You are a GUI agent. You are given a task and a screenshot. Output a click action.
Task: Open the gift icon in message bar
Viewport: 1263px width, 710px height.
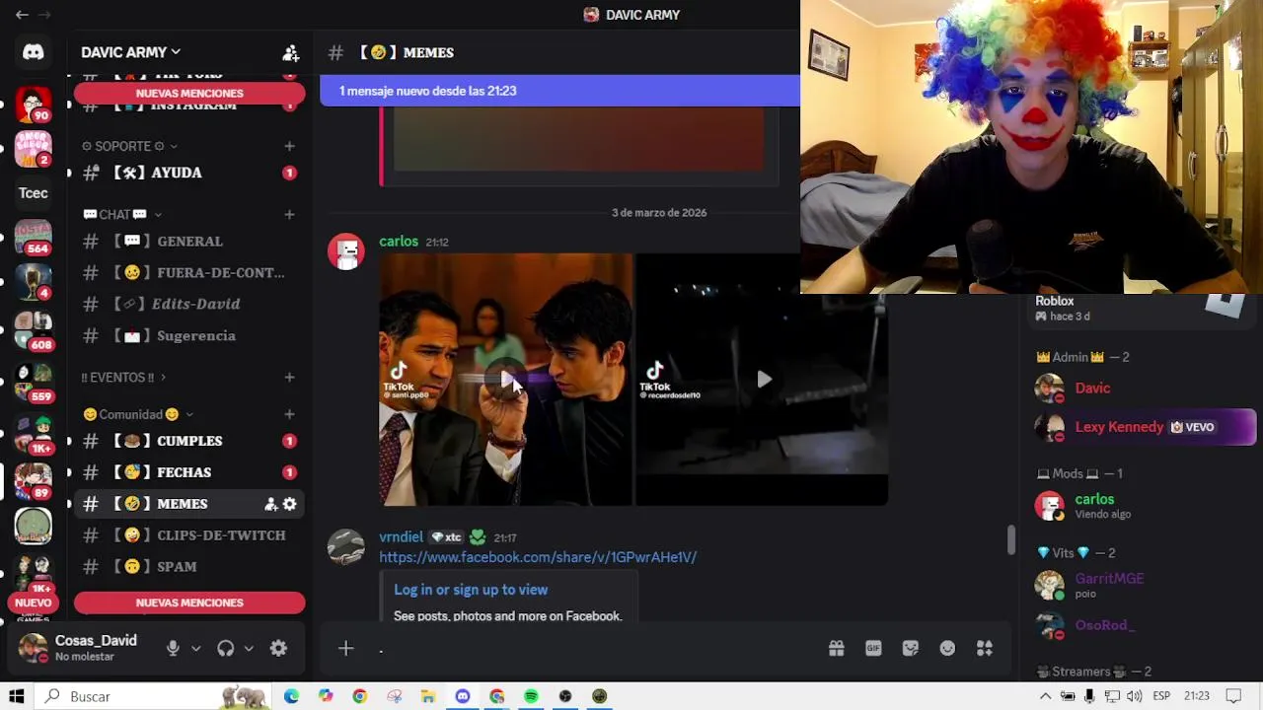836,648
